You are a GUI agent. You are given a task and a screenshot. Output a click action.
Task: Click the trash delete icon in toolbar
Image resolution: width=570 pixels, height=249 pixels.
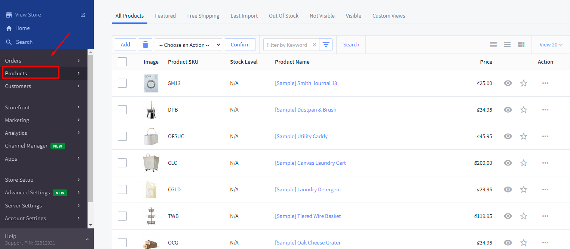145,45
